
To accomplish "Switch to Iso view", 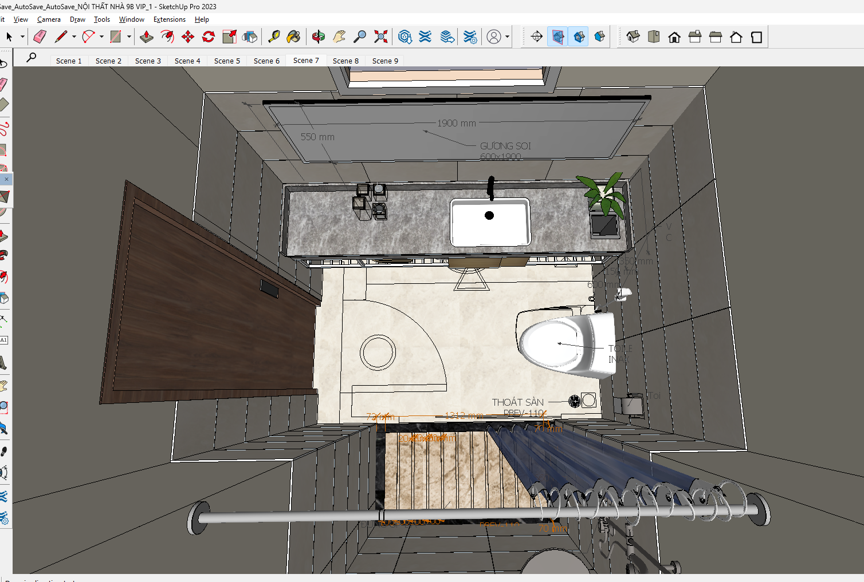I will tap(633, 37).
